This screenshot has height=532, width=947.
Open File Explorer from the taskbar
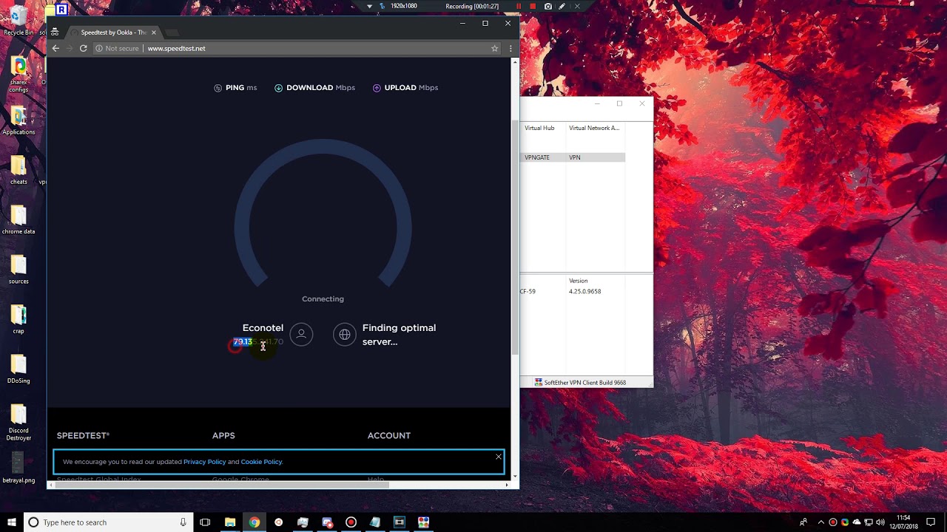230,522
